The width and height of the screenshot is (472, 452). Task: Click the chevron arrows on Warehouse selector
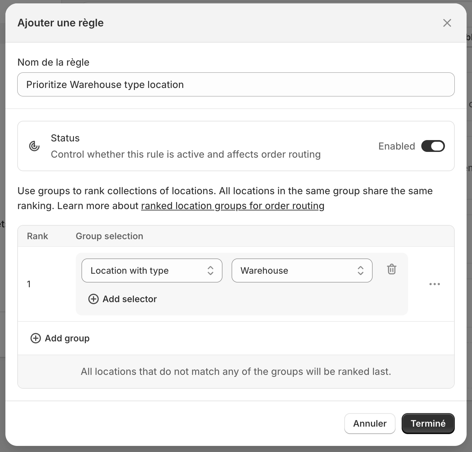click(x=360, y=271)
